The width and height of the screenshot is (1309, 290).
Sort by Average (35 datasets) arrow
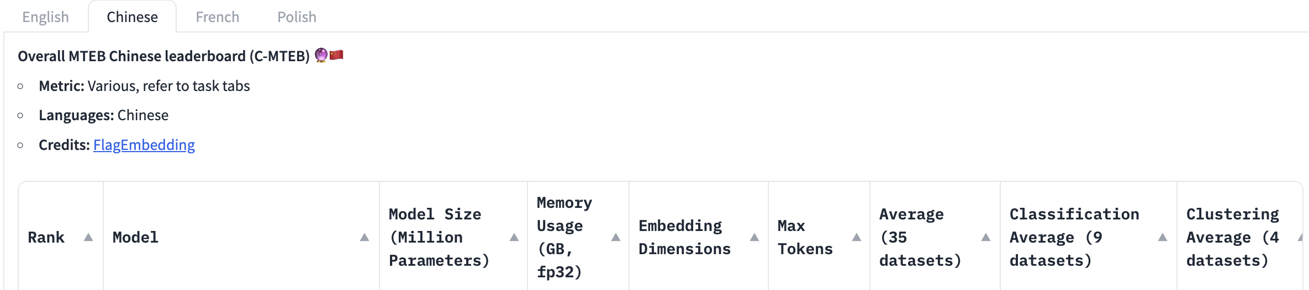click(986, 237)
